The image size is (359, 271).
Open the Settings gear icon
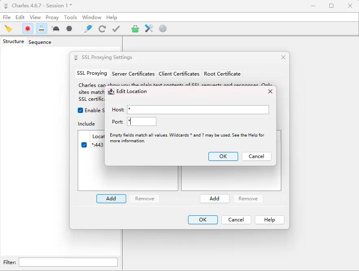(x=163, y=29)
